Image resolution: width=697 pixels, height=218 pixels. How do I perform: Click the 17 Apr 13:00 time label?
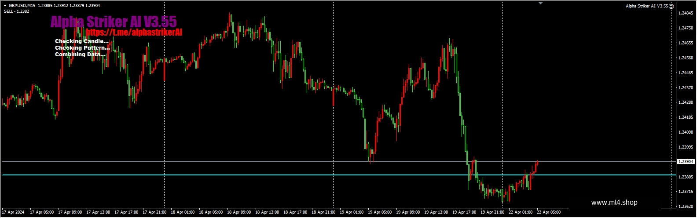[x=99, y=212]
